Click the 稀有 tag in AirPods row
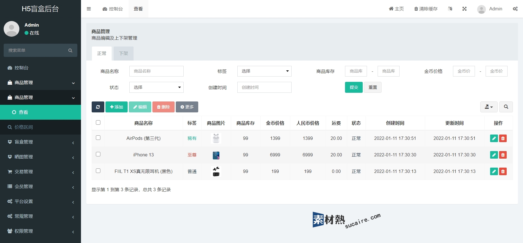Screen dimensions: 523x243 tap(192, 138)
